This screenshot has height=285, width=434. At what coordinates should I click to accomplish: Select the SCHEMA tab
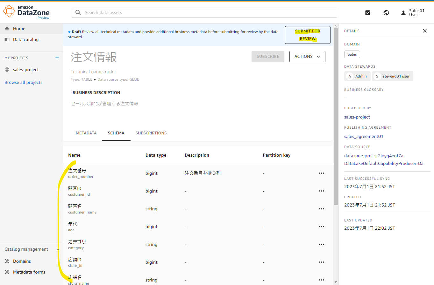click(116, 133)
